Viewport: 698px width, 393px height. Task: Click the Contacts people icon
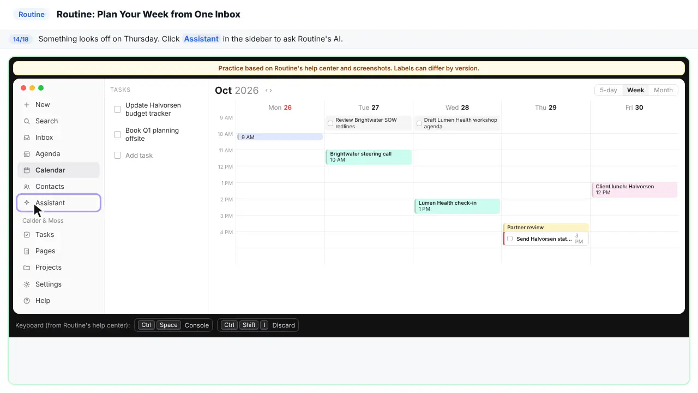[x=27, y=187]
